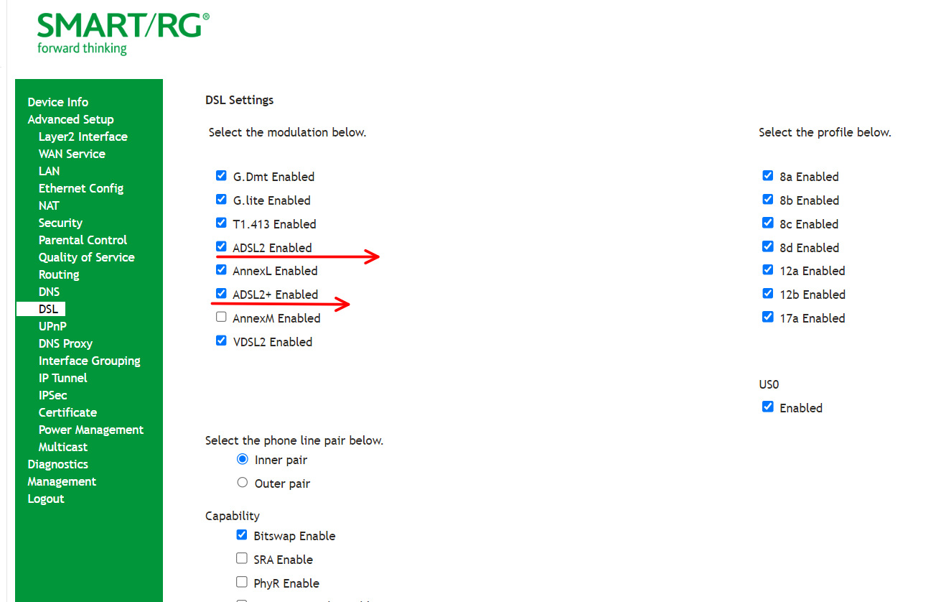Screen dimensions: 946x602
Task: Open IP Tunnel page
Action: (63, 378)
